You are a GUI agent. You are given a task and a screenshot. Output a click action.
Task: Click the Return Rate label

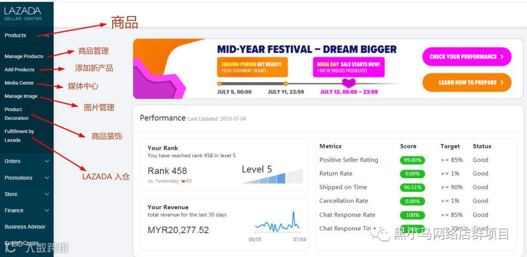336,174
